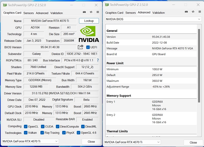Click the Message row NVIDIA GeForce RTX 4070 Ti VGA
The width and height of the screenshot is (204, 147).
coord(151,48)
